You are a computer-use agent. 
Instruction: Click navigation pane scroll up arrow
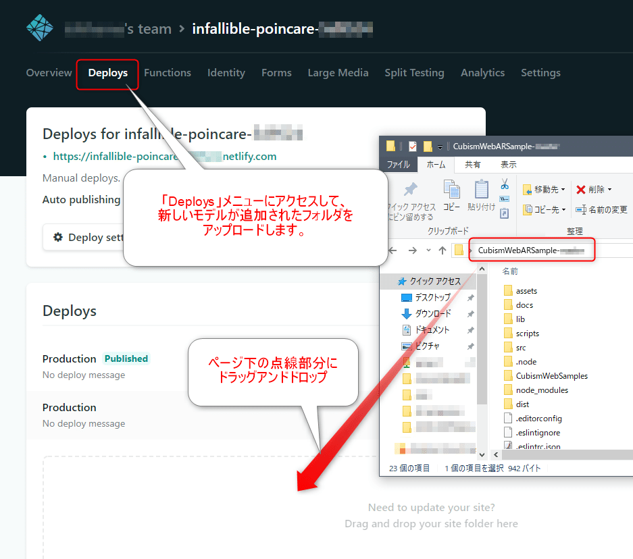point(482,269)
